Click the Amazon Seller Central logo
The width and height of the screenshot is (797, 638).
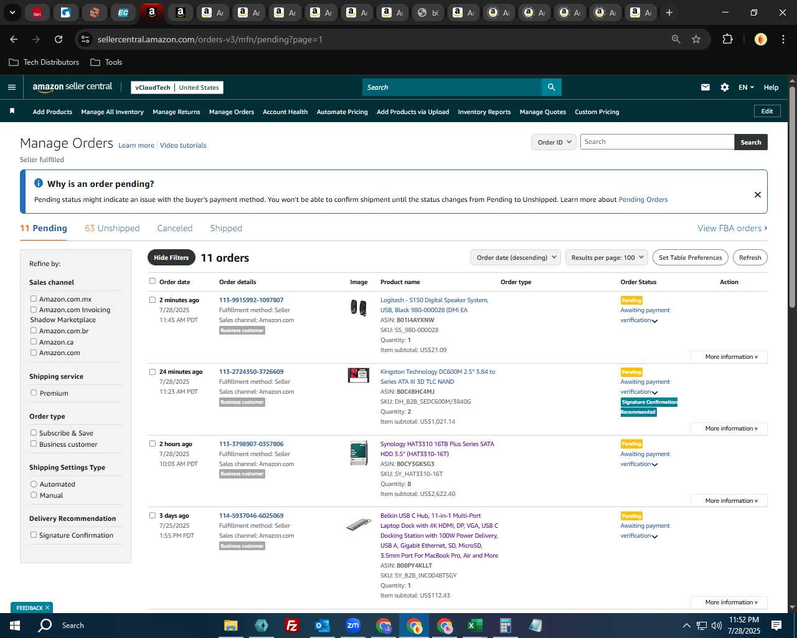coord(72,87)
